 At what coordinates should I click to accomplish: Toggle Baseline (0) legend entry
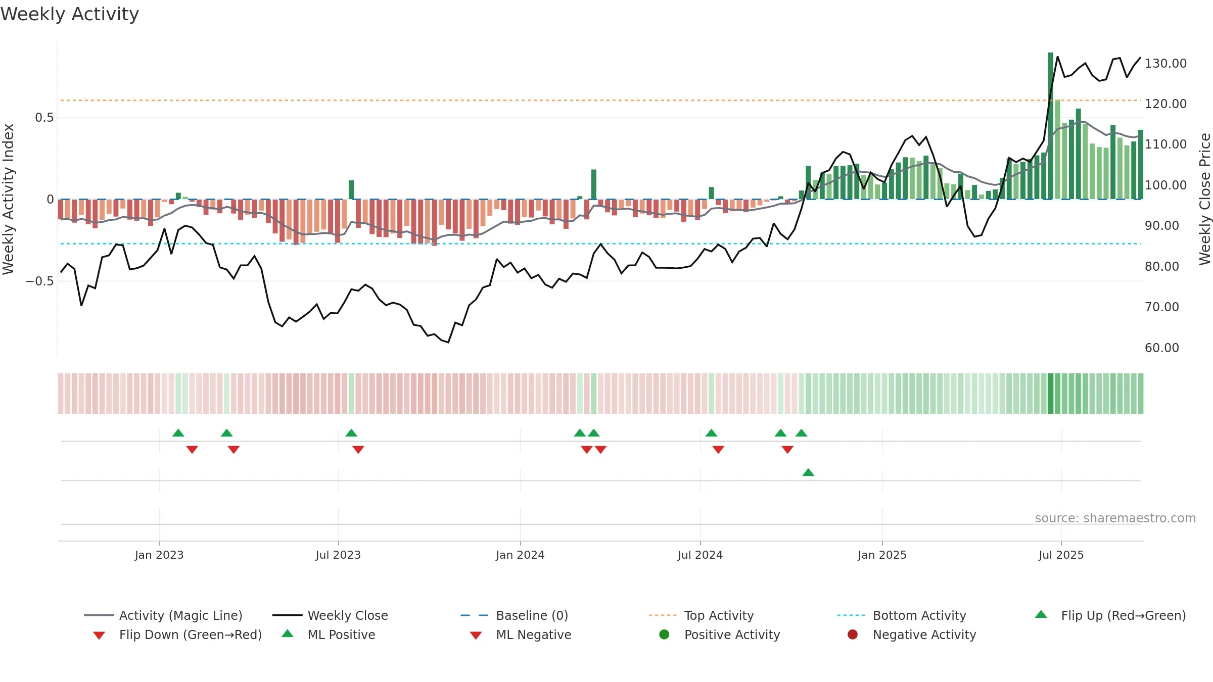click(515, 615)
